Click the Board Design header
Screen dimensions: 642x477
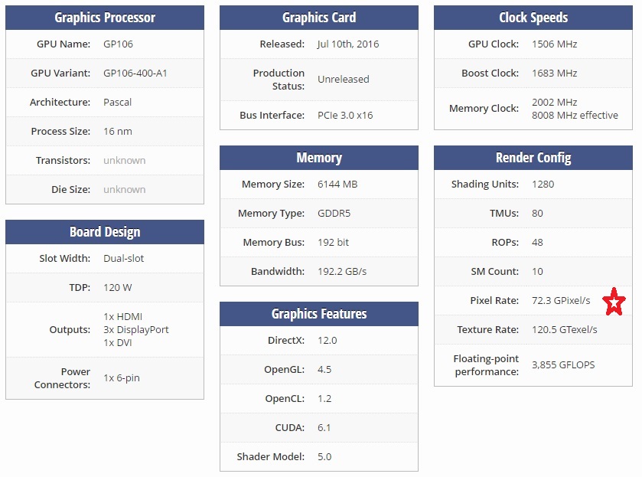coord(105,232)
